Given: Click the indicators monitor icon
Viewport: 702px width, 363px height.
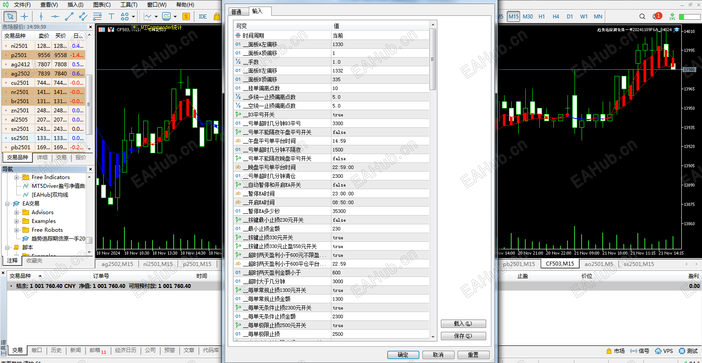Looking at the screenshot, I should 166,17.
